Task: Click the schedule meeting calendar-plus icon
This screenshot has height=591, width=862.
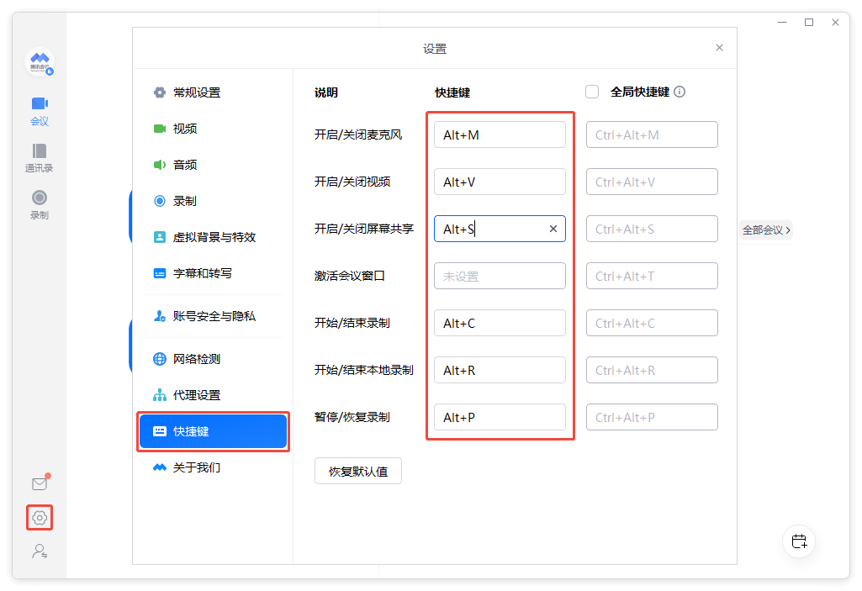Action: point(799,541)
